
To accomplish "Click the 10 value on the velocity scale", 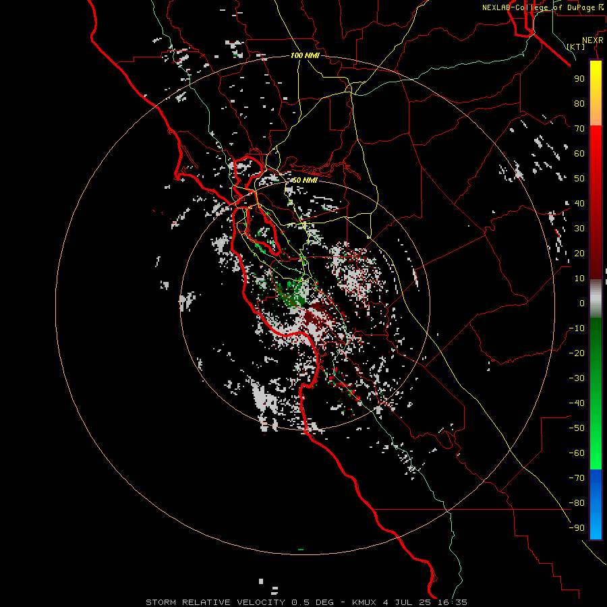I will tap(579, 279).
